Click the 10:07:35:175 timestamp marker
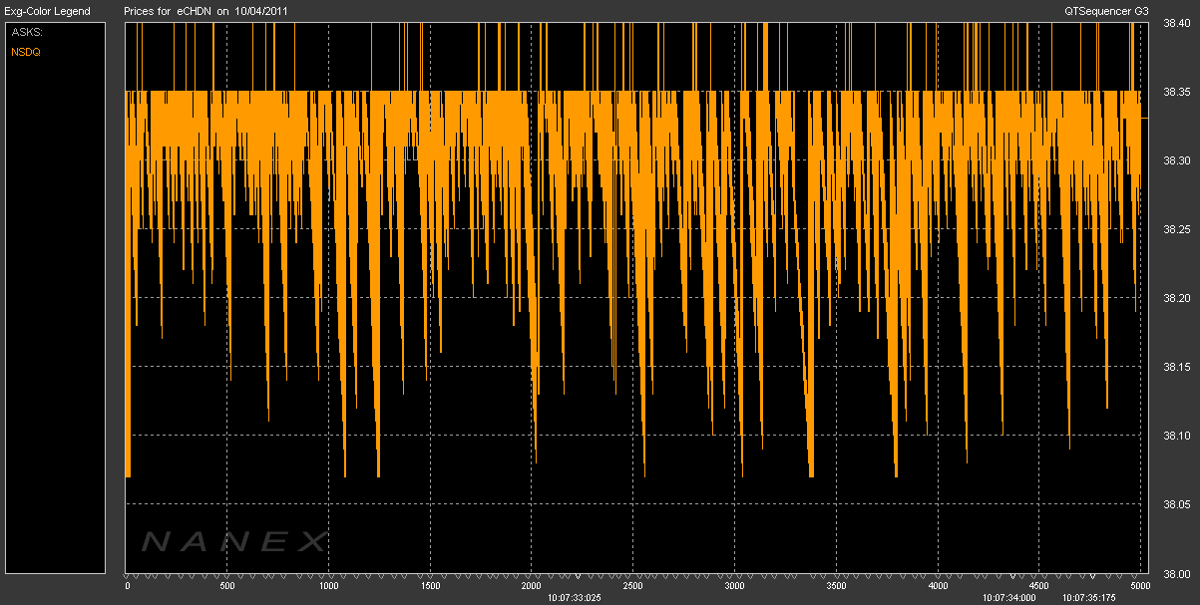Viewport: 1200px width, 605px height. pyautogui.click(x=1091, y=598)
